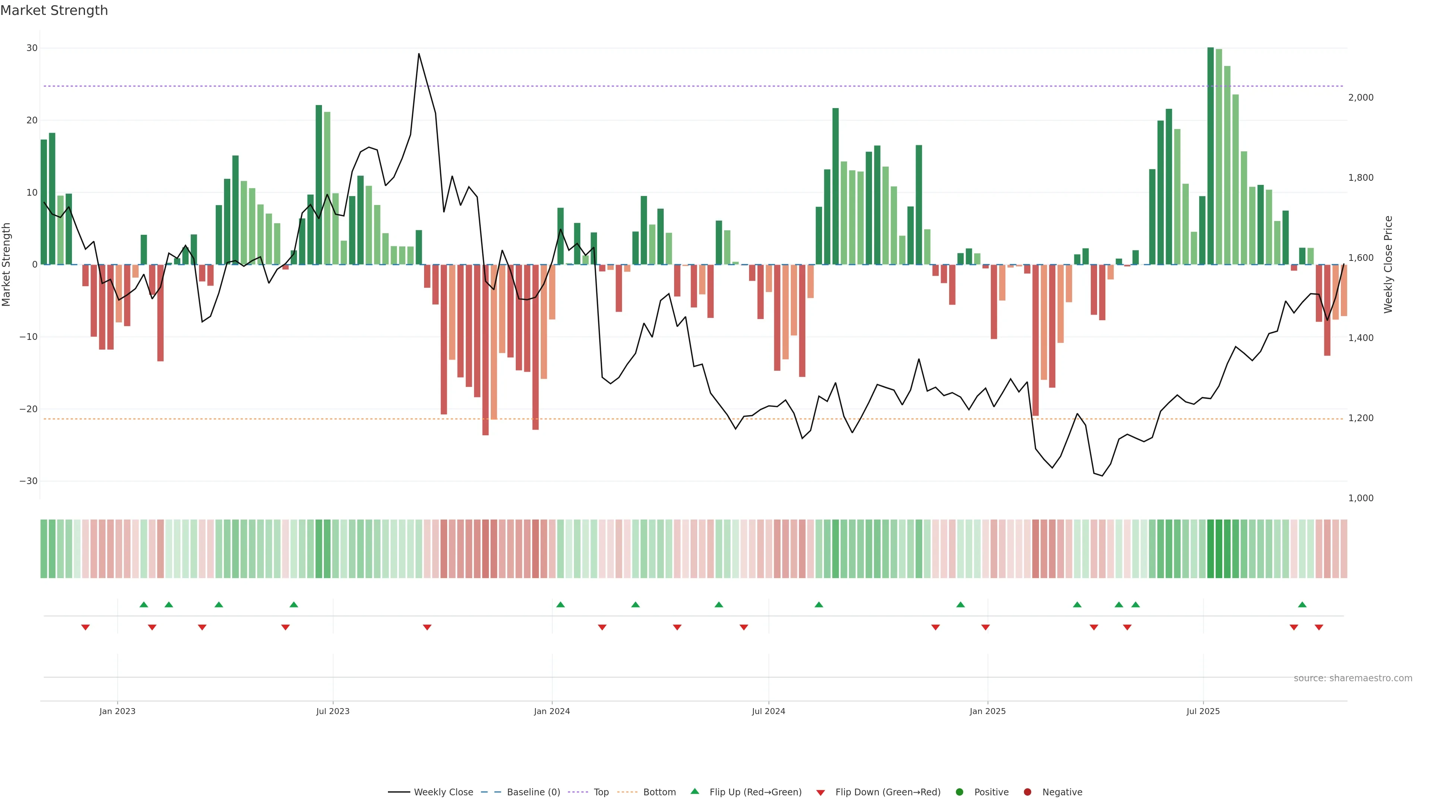Click the green Positive legend circle
This screenshot has width=1431, height=805.
point(959,792)
